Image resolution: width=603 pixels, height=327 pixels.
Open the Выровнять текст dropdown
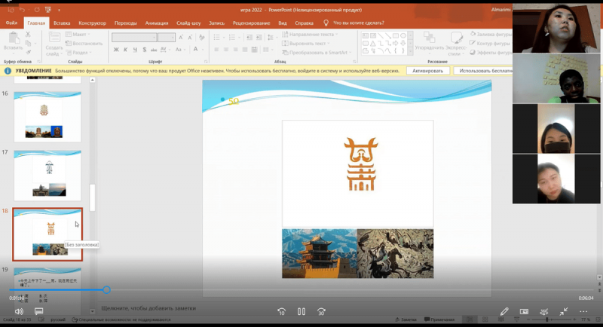point(307,44)
